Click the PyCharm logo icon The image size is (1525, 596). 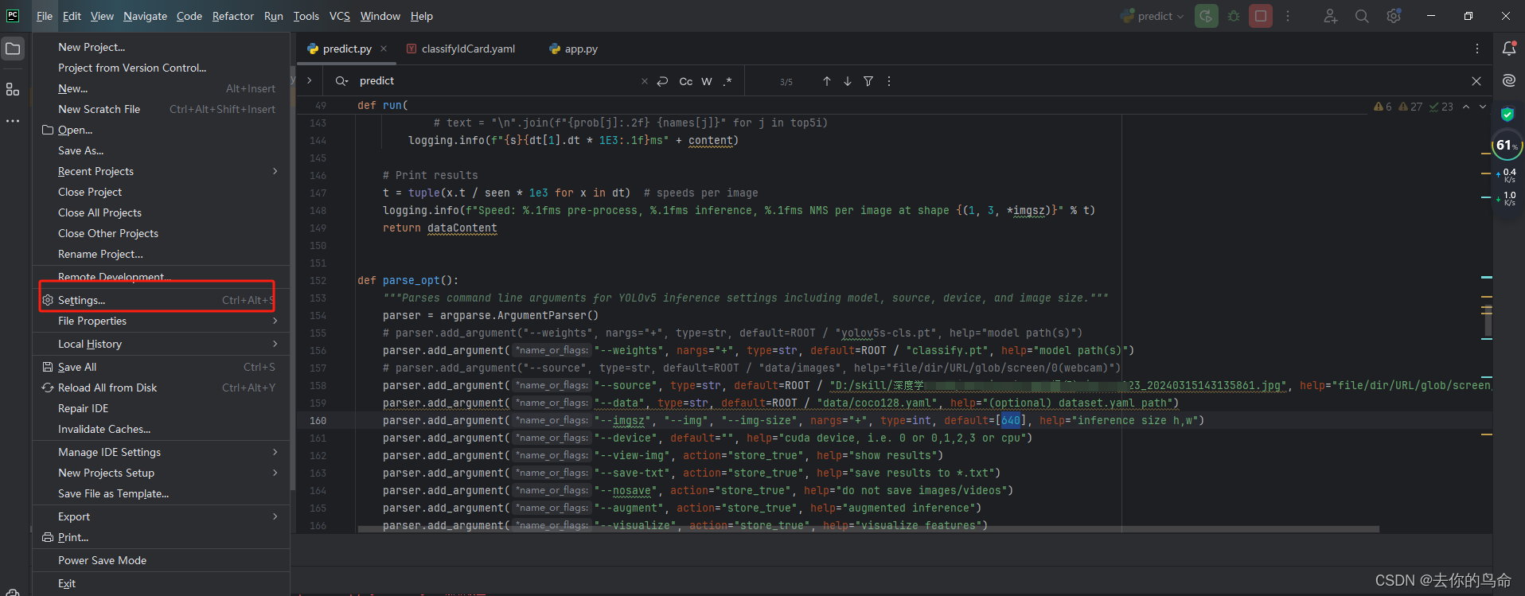(x=13, y=16)
